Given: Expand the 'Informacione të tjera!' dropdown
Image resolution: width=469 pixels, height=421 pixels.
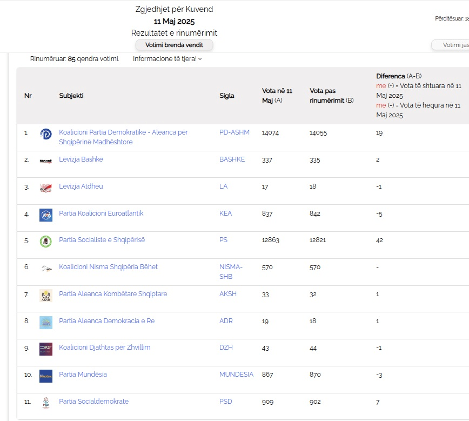Looking at the screenshot, I should (x=167, y=59).
